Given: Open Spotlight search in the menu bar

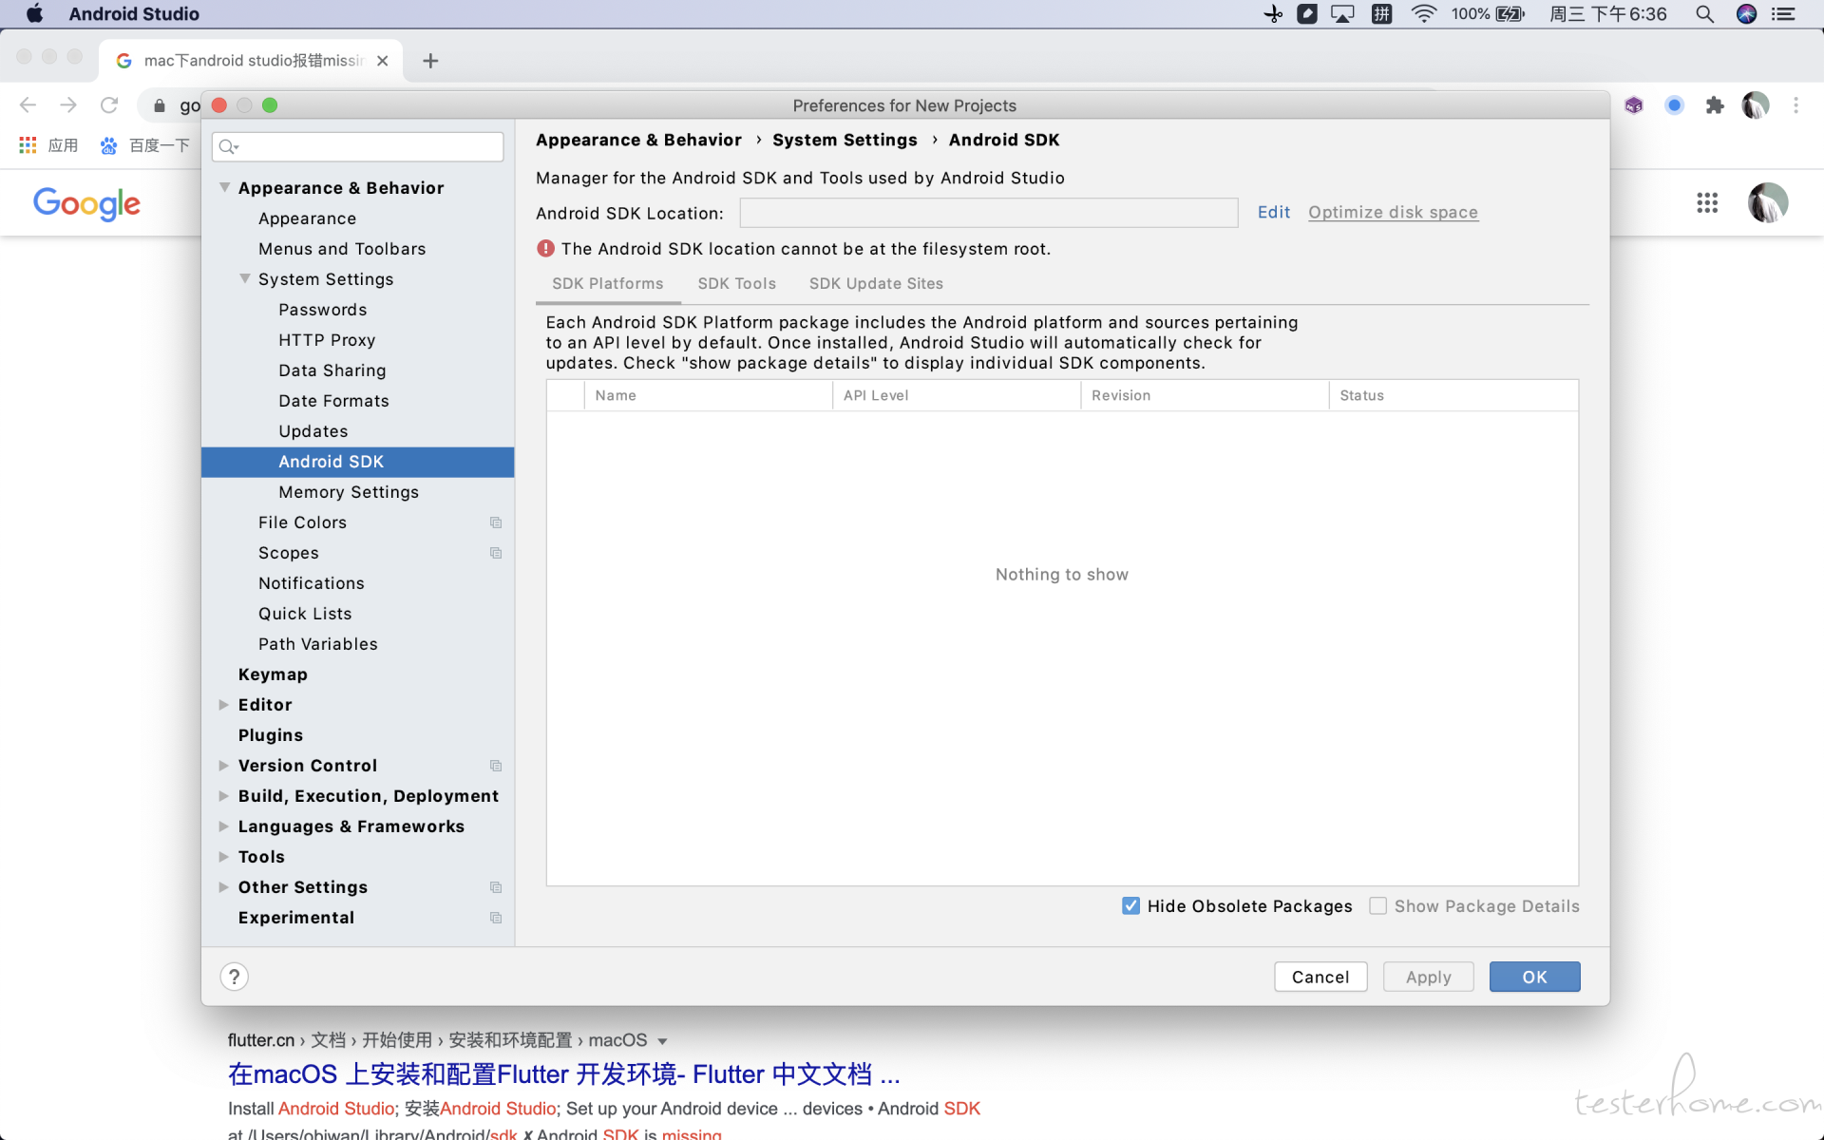Looking at the screenshot, I should pos(1704,13).
